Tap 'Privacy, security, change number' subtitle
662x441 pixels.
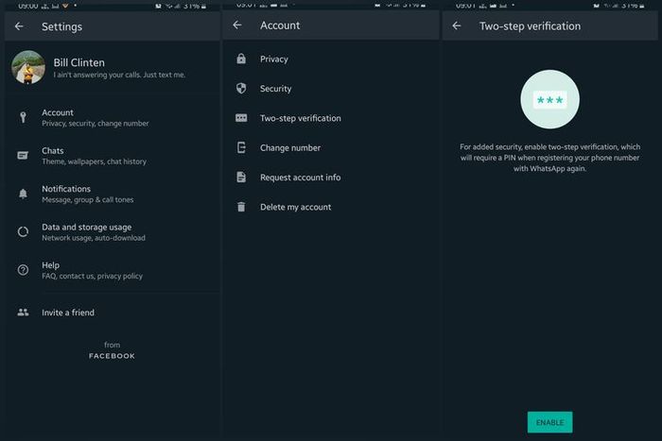[95, 124]
